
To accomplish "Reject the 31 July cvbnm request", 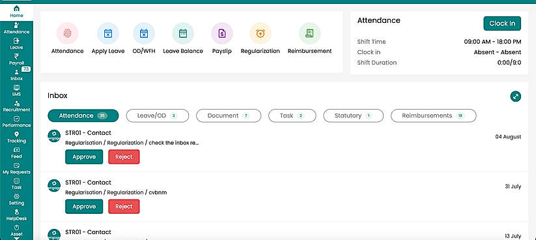I will coord(124,207).
